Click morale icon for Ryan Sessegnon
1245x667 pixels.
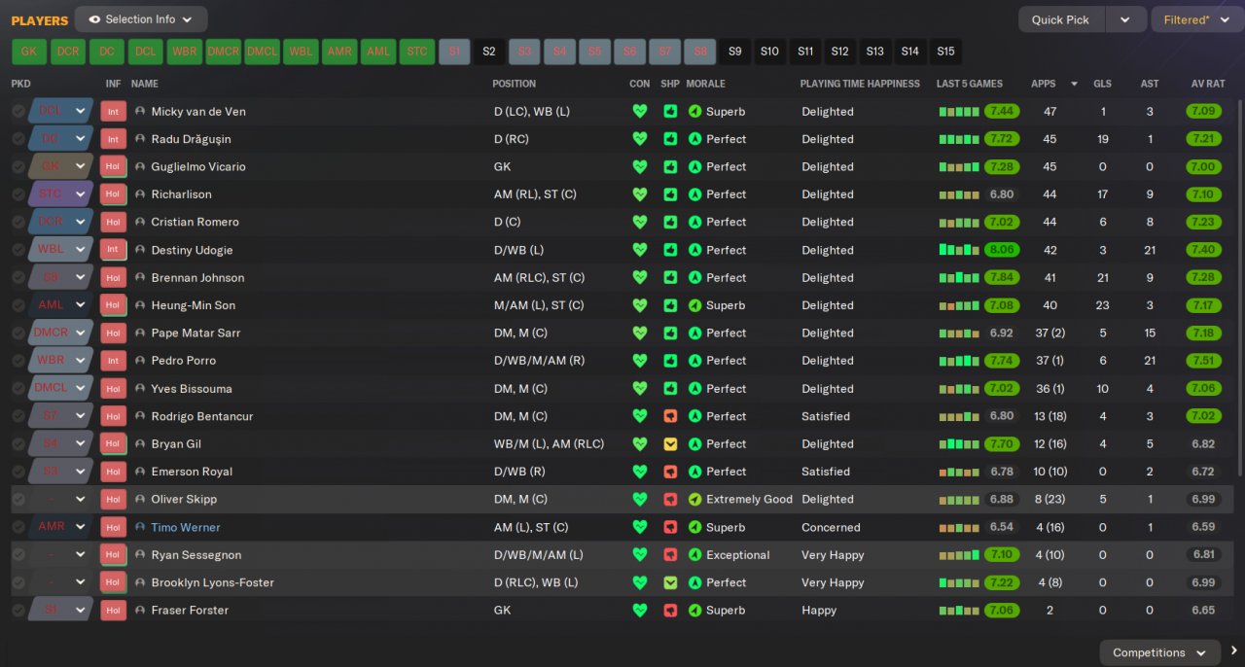694,555
